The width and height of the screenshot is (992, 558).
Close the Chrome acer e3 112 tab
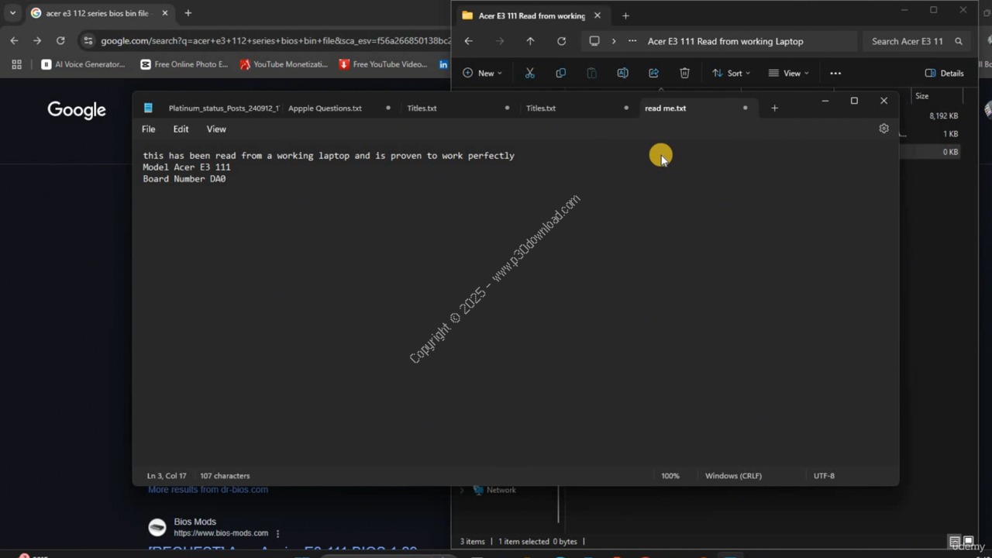164,13
